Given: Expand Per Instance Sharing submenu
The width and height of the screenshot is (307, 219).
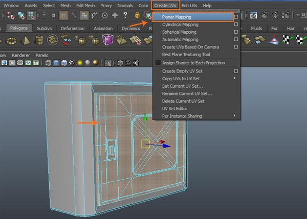Looking at the screenshot, I should pos(234,116).
